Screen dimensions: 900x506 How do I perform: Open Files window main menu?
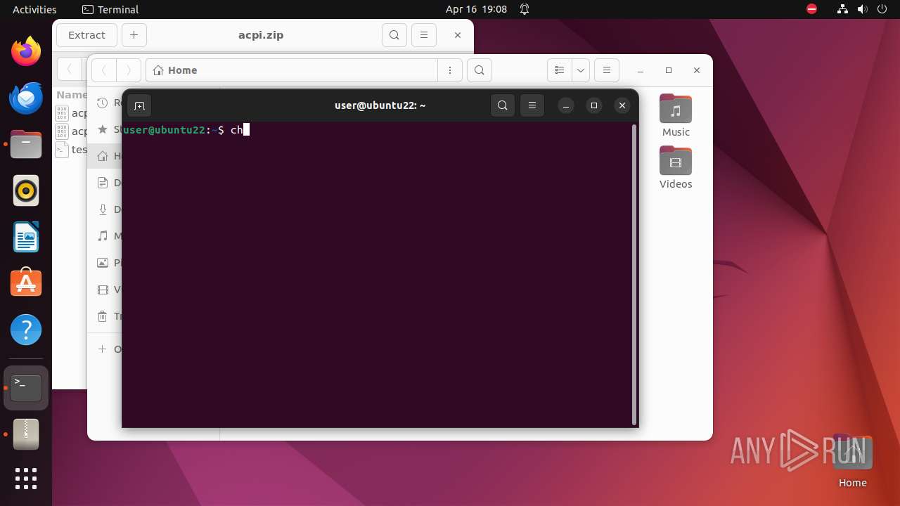tap(607, 70)
